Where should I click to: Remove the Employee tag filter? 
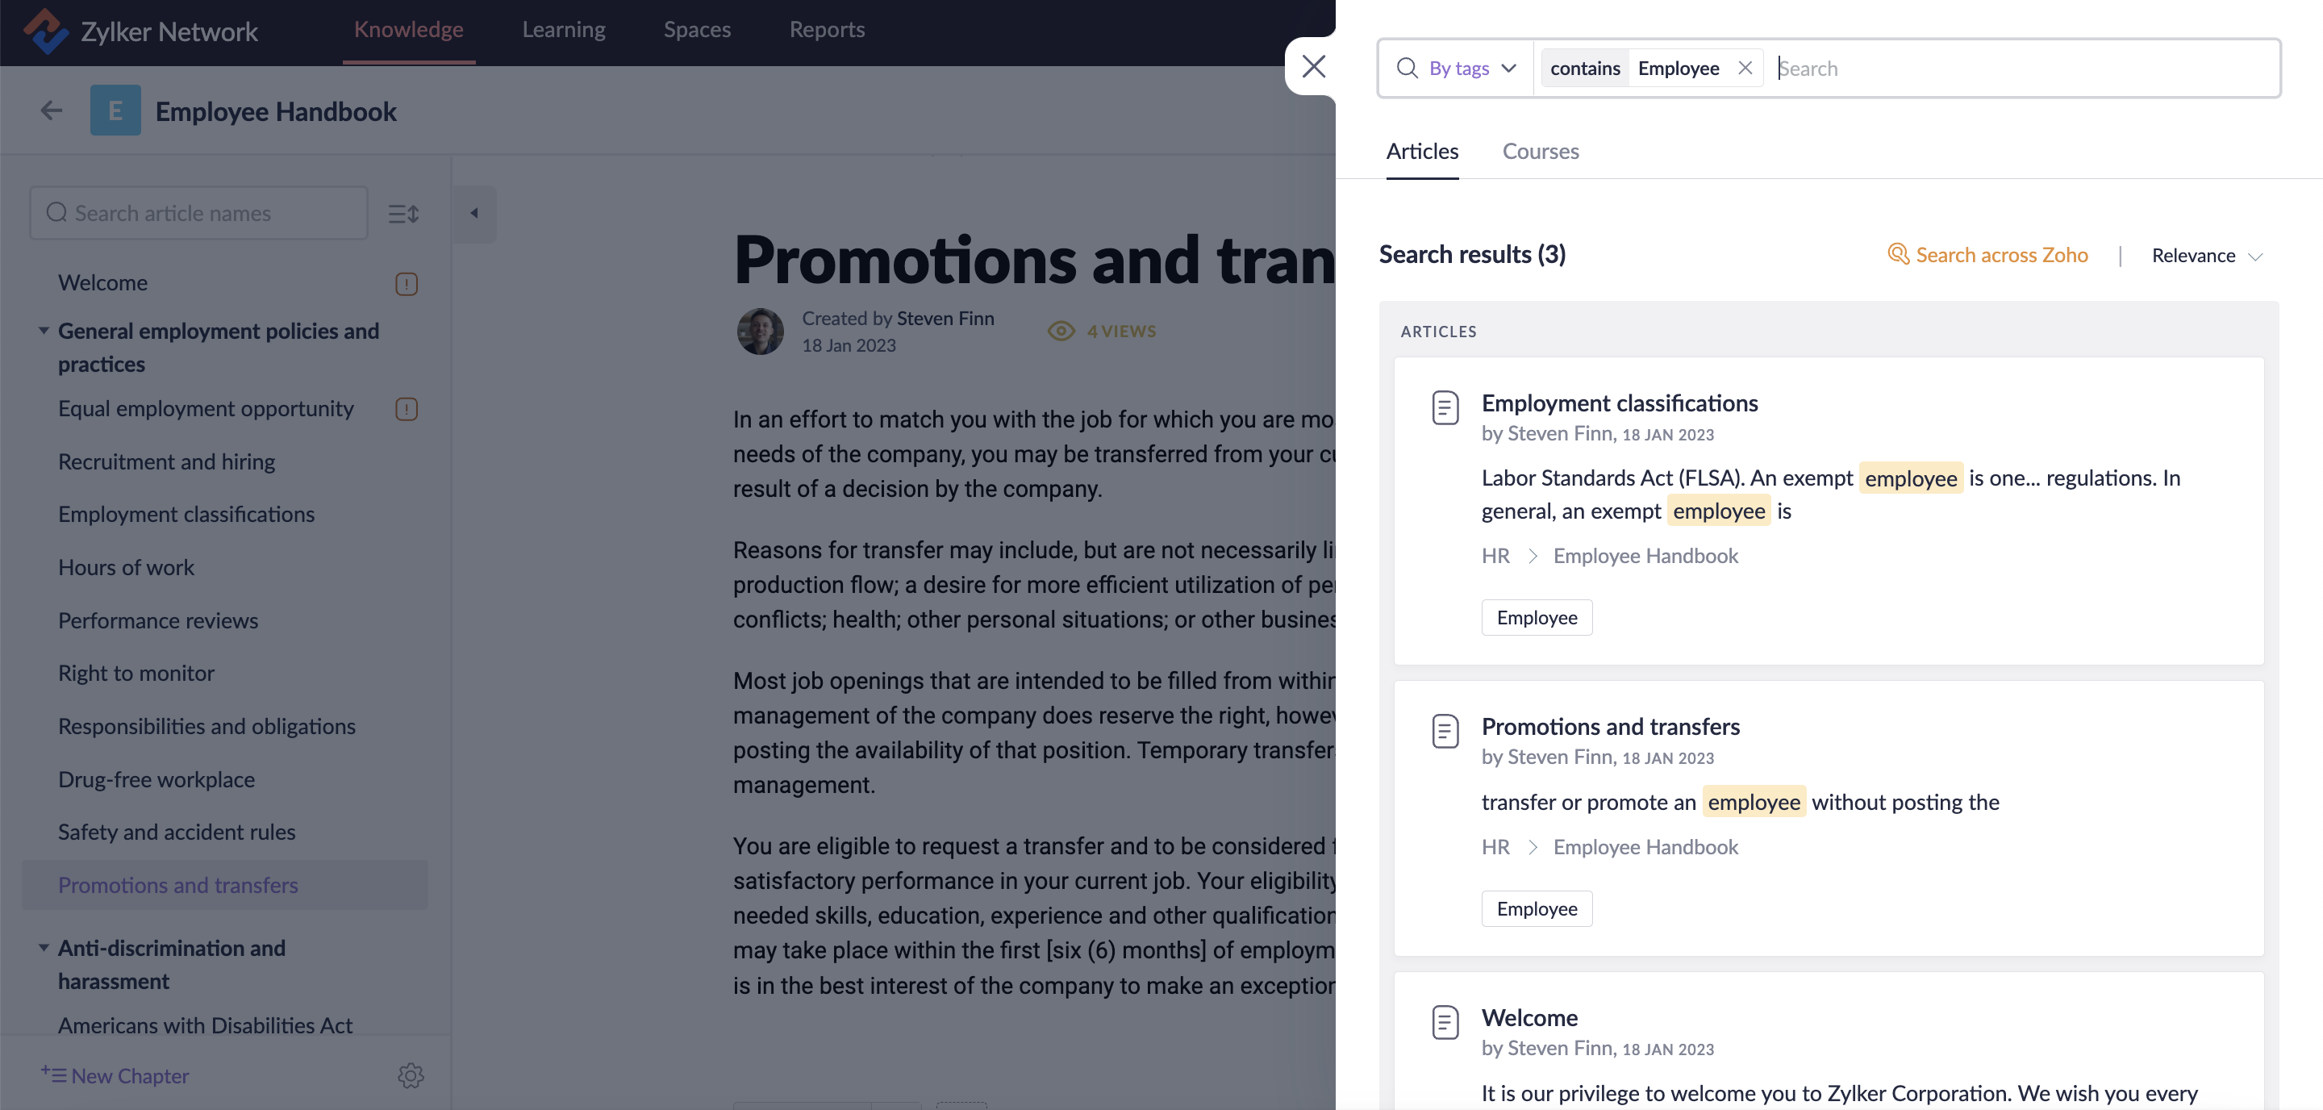coord(1744,69)
